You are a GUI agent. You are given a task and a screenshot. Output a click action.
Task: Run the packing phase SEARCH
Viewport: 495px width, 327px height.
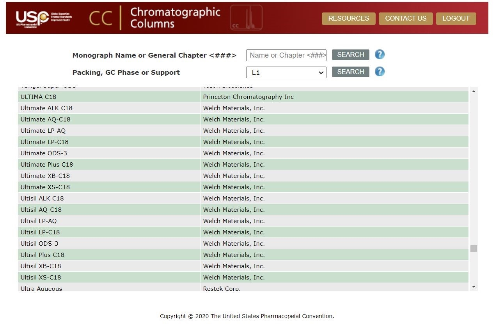[x=350, y=72]
